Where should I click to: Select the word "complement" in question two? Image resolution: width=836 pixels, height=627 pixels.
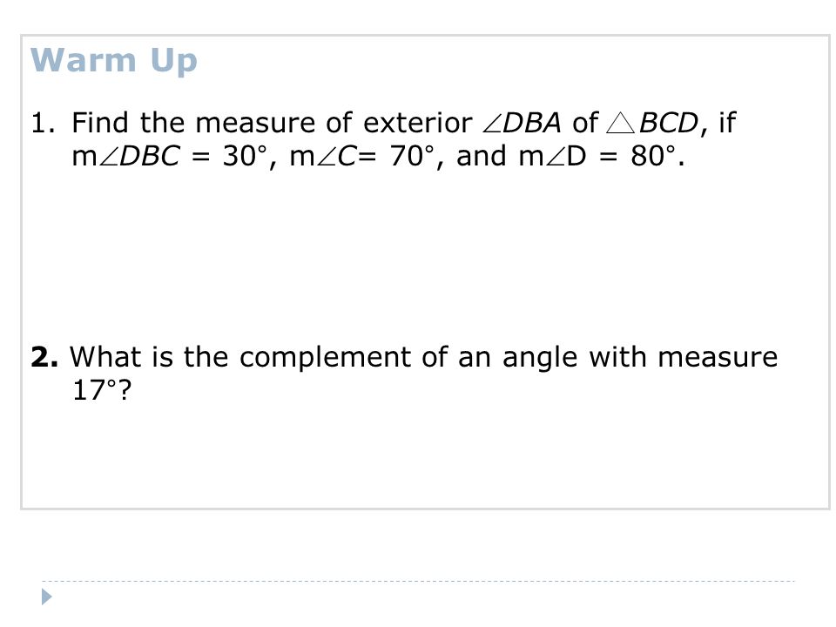click(x=325, y=358)
